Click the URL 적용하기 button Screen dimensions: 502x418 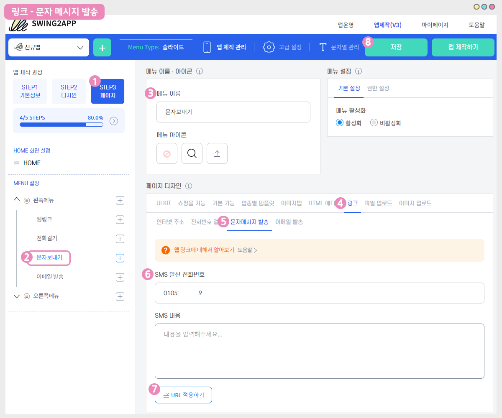coord(183,395)
